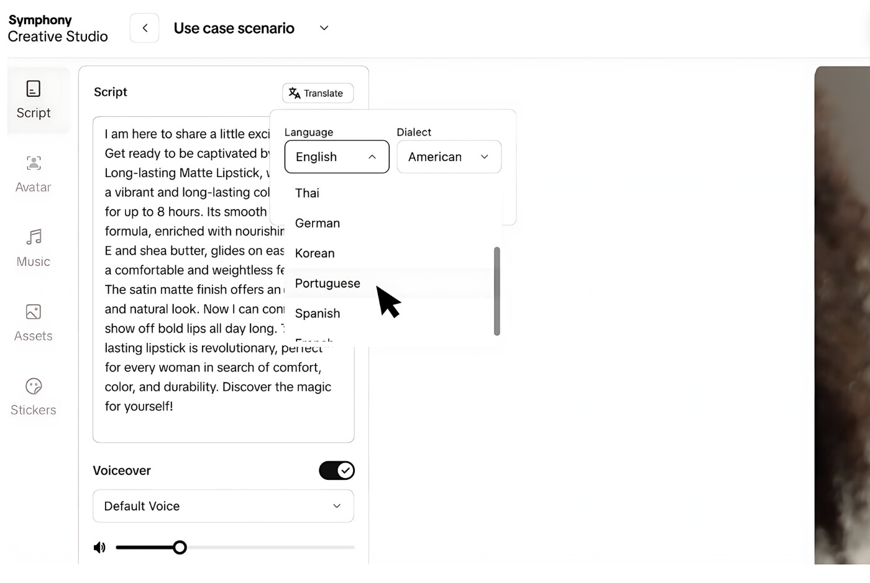Screen dimensions: 870x583
Task: Open the Avatar panel icon
Action: (34, 163)
